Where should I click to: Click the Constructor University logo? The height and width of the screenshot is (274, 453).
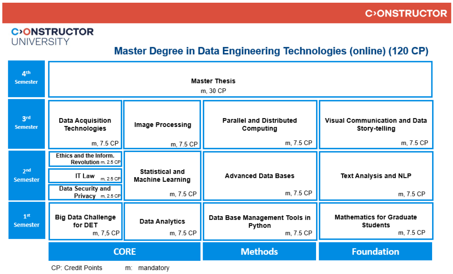coord(52,36)
